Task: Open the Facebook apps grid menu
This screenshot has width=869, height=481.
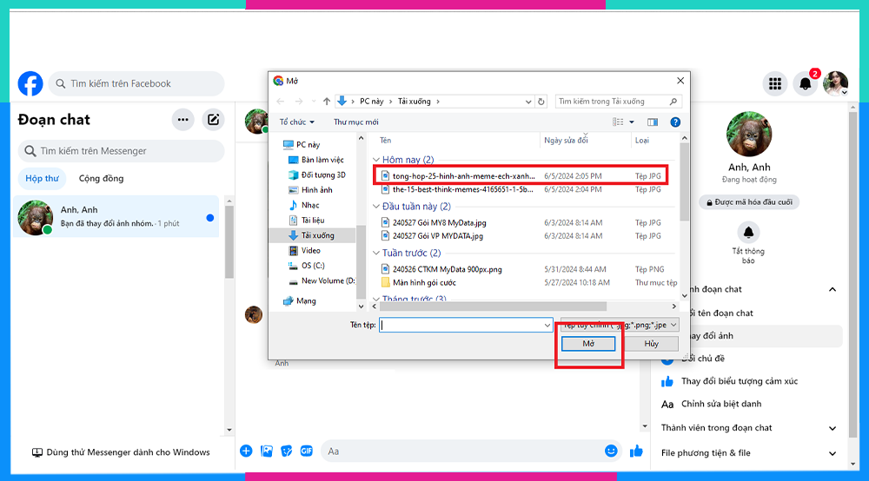Action: 775,83
